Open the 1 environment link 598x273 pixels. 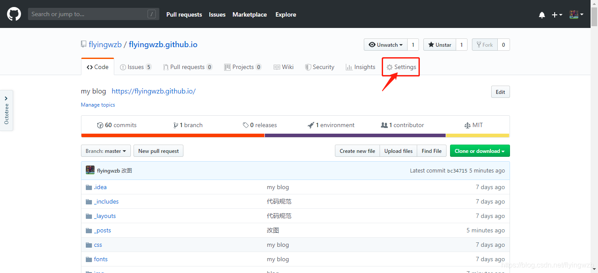click(331, 125)
